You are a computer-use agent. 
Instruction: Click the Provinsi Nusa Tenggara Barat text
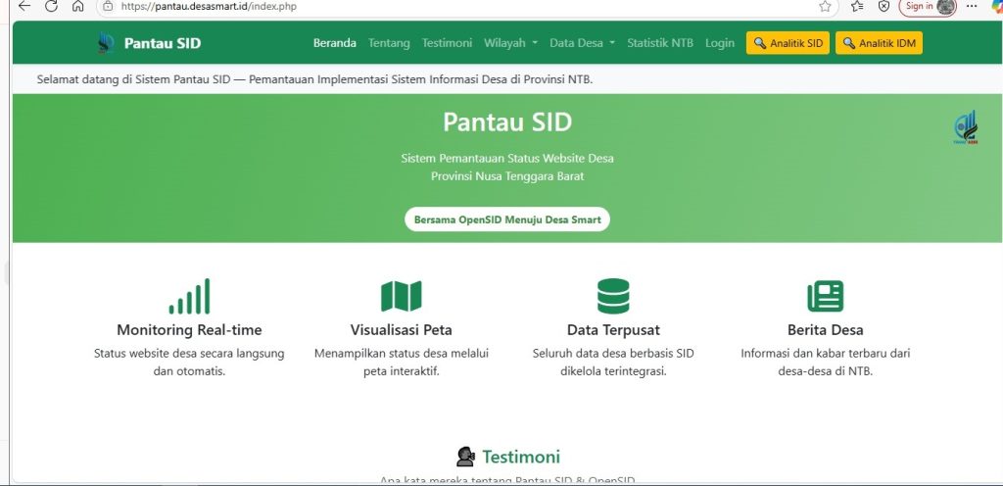point(507,175)
